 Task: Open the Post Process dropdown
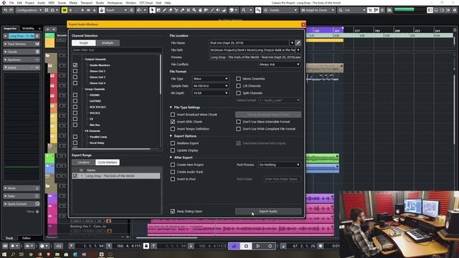279,165
